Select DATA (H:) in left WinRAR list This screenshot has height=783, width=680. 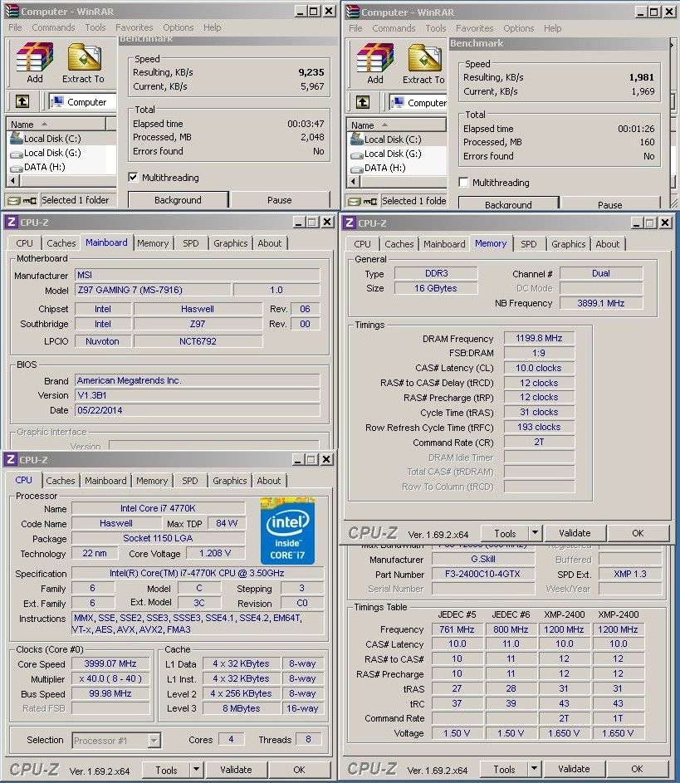44,167
